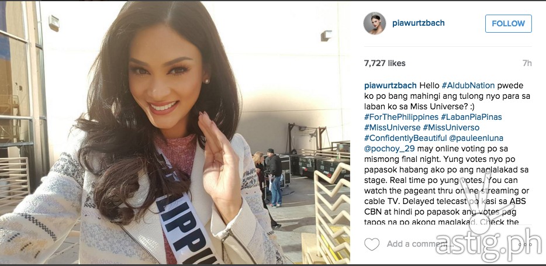Visit the @pochoy_29 mention
Image resolution: width=546 pixels, height=266 pixels.
[x=389, y=149]
